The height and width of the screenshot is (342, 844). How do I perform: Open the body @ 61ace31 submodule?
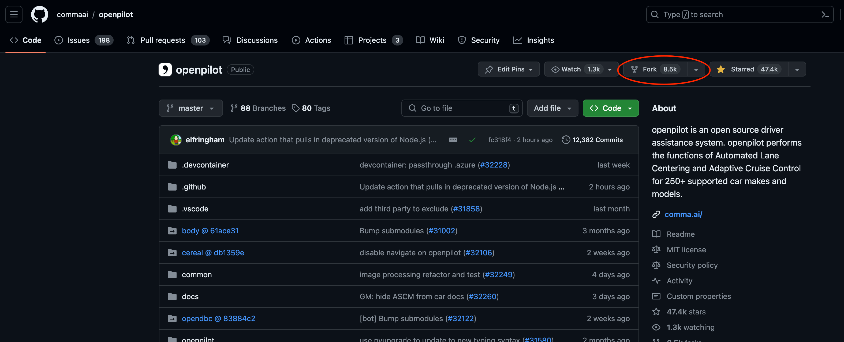210,231
